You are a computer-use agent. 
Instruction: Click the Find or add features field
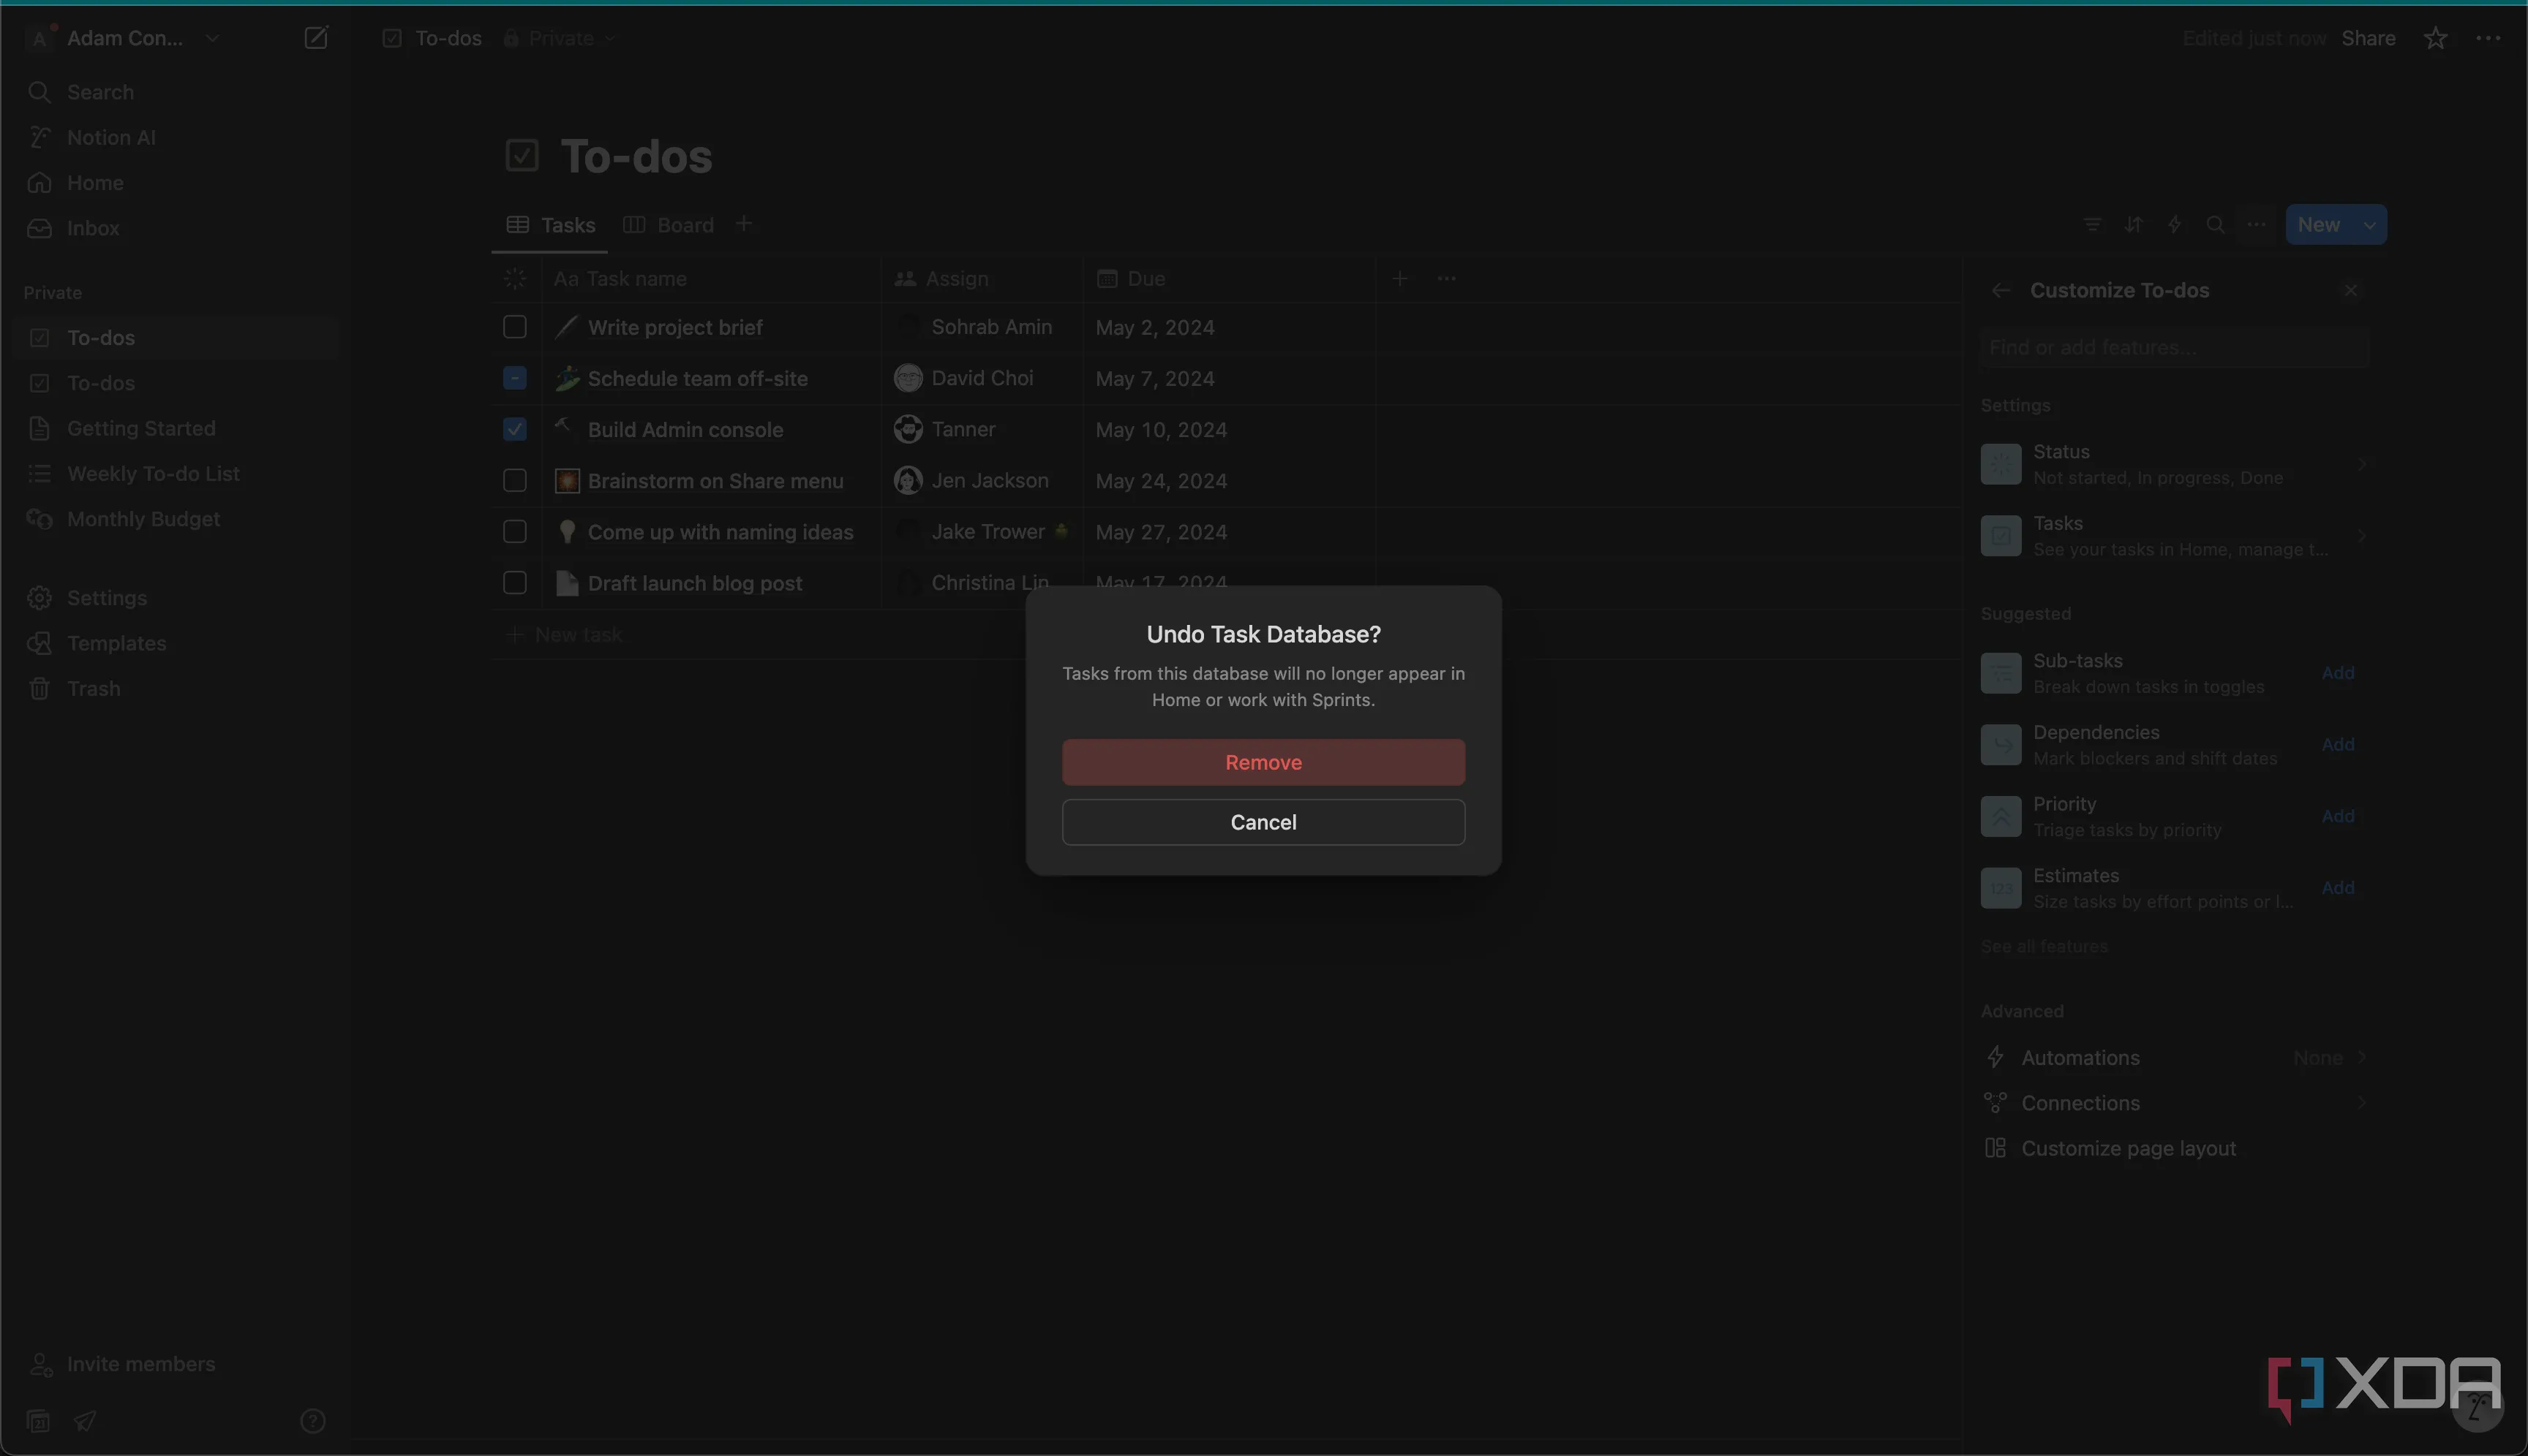click(x=2174, y=347)
